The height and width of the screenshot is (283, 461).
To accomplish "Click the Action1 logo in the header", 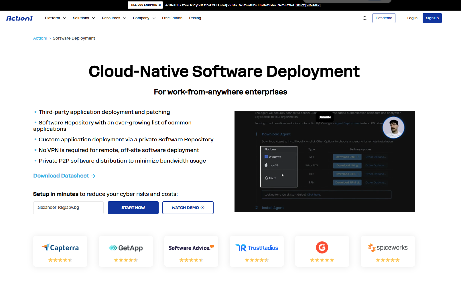I will [19, 18].
